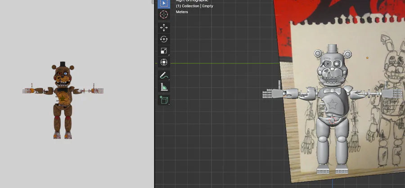The image size is (405, 188).
Task: Select the Rotate tool
Action: [x=164, y=39]
